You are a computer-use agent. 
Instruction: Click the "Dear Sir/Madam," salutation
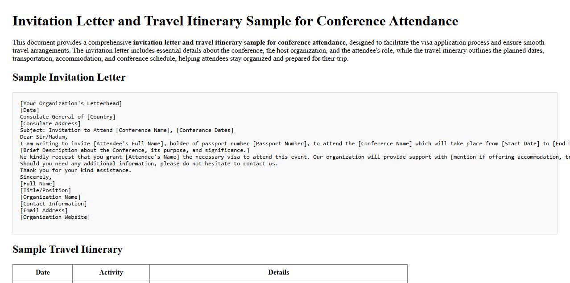pos(44,137)
